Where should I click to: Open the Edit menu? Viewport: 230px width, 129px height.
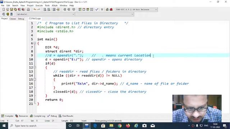pos(8,6)
